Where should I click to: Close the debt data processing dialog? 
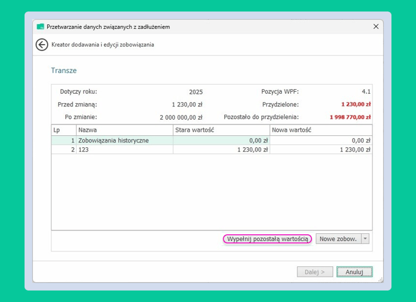tap(375, 27)
